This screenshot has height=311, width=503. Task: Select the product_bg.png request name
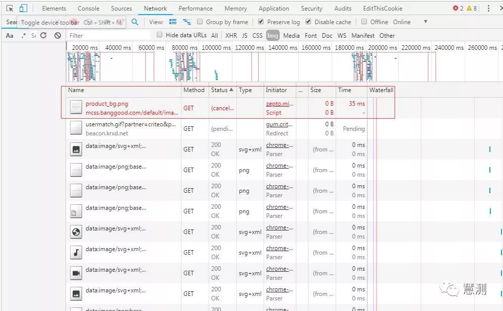pos(107,104)
